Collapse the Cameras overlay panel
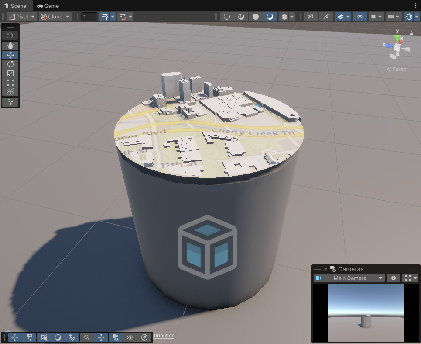Image resolution: width=421 pixels, height=344 pixels. click(326, 269)
